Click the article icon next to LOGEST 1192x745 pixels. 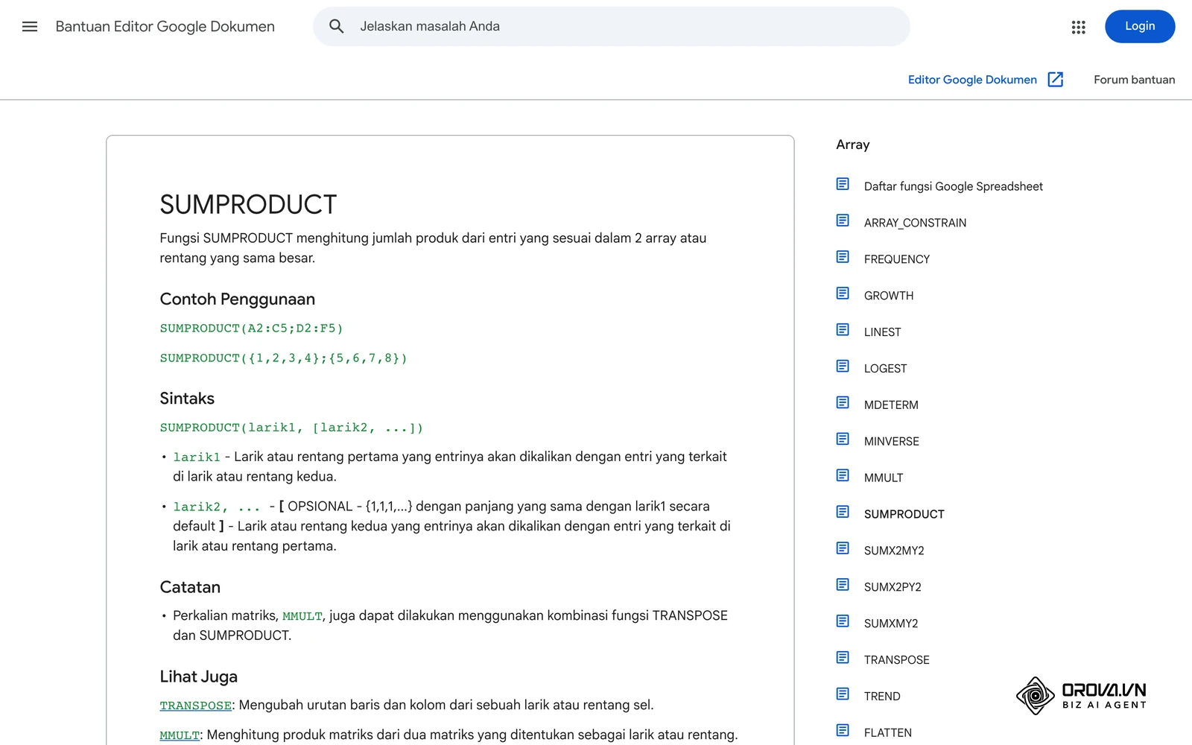point(843,367)
